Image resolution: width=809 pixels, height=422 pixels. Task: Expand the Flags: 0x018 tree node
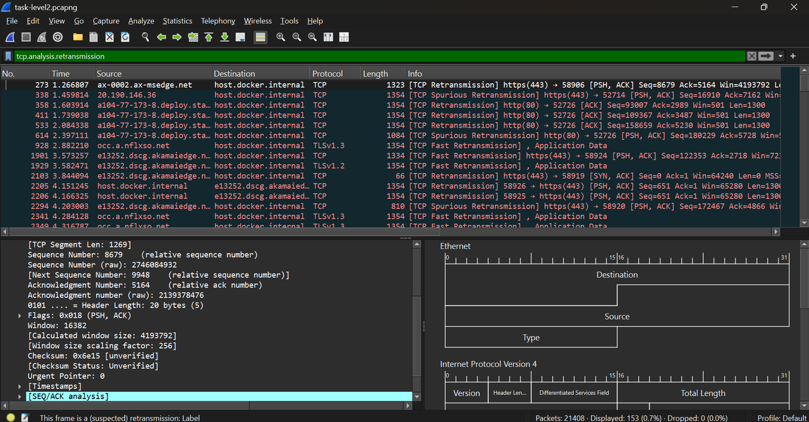(20, 315)
